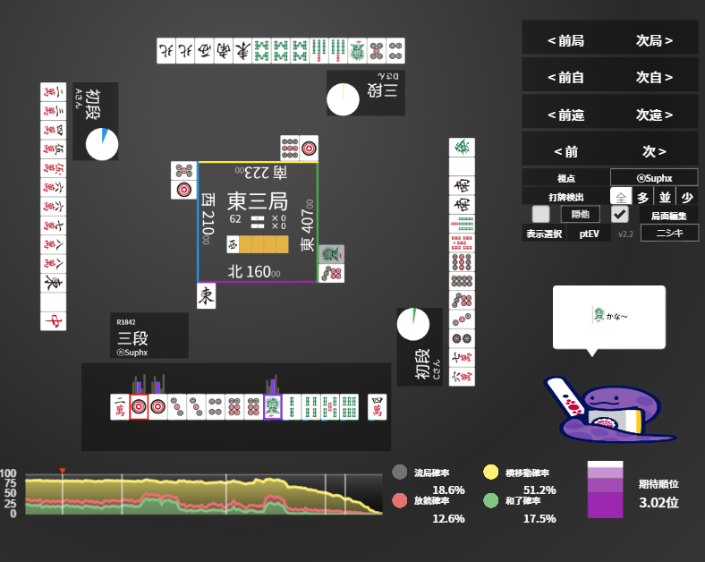Viewport: 705px width, 562px height.
Task: Select the 4-pin tile in Suphx's hand
Action: [216, 407]
